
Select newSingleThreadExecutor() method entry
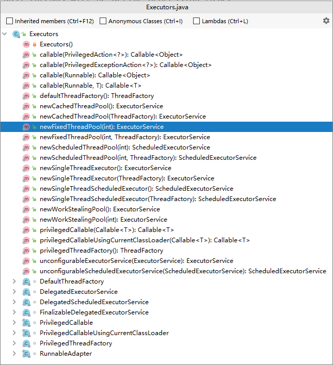coord(105,168)
